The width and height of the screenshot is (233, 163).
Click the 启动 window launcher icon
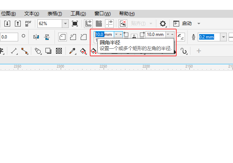coord(176,24)
